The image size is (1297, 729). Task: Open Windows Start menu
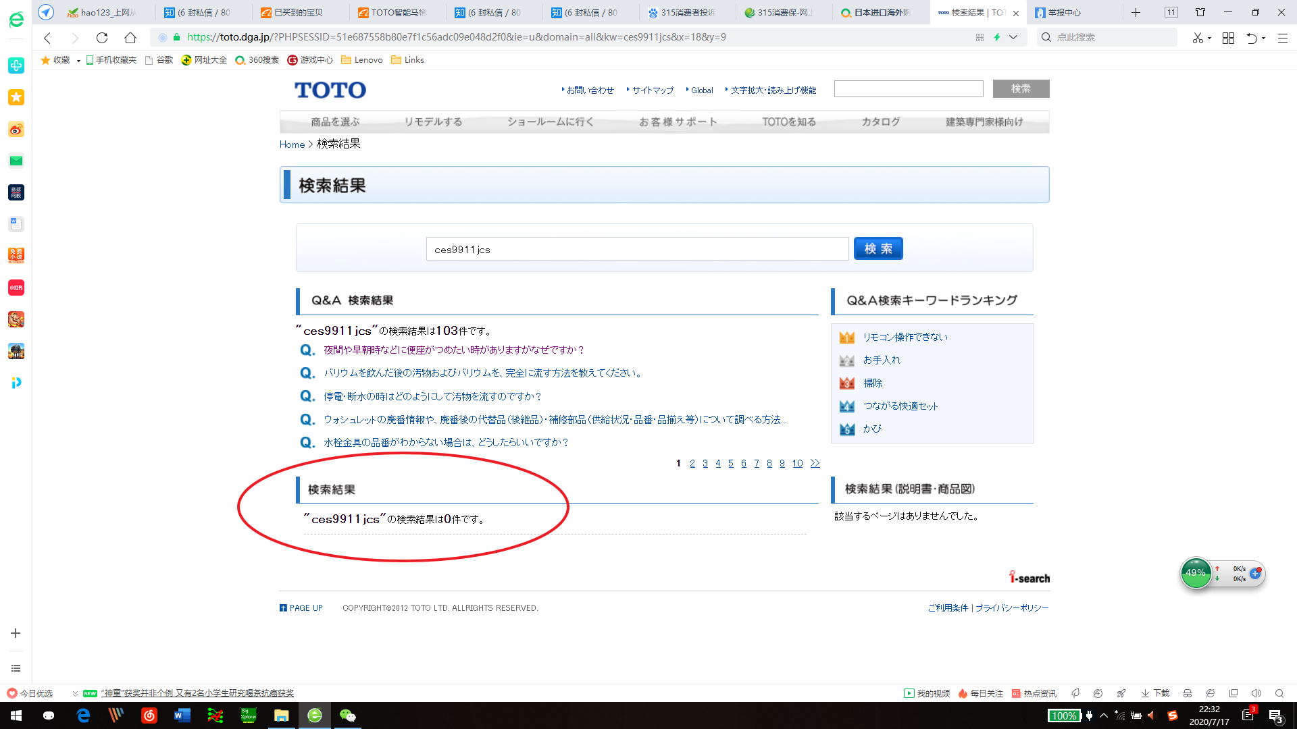click(x=16, y=715)
